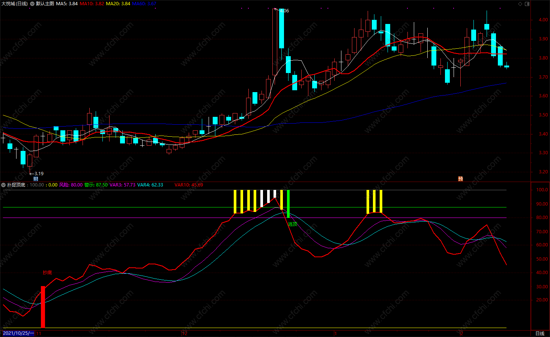Click the MA60: 3.67 label
The image size is (550, 337).
(x=144, y=4)
